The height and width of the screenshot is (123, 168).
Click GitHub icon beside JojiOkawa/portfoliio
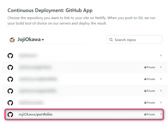pyautogui.click(x=10, y=115)
